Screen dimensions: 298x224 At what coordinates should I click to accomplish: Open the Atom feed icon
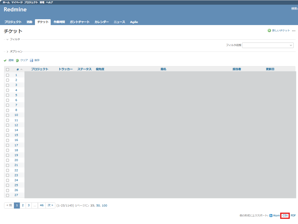[x=271, y=216]
